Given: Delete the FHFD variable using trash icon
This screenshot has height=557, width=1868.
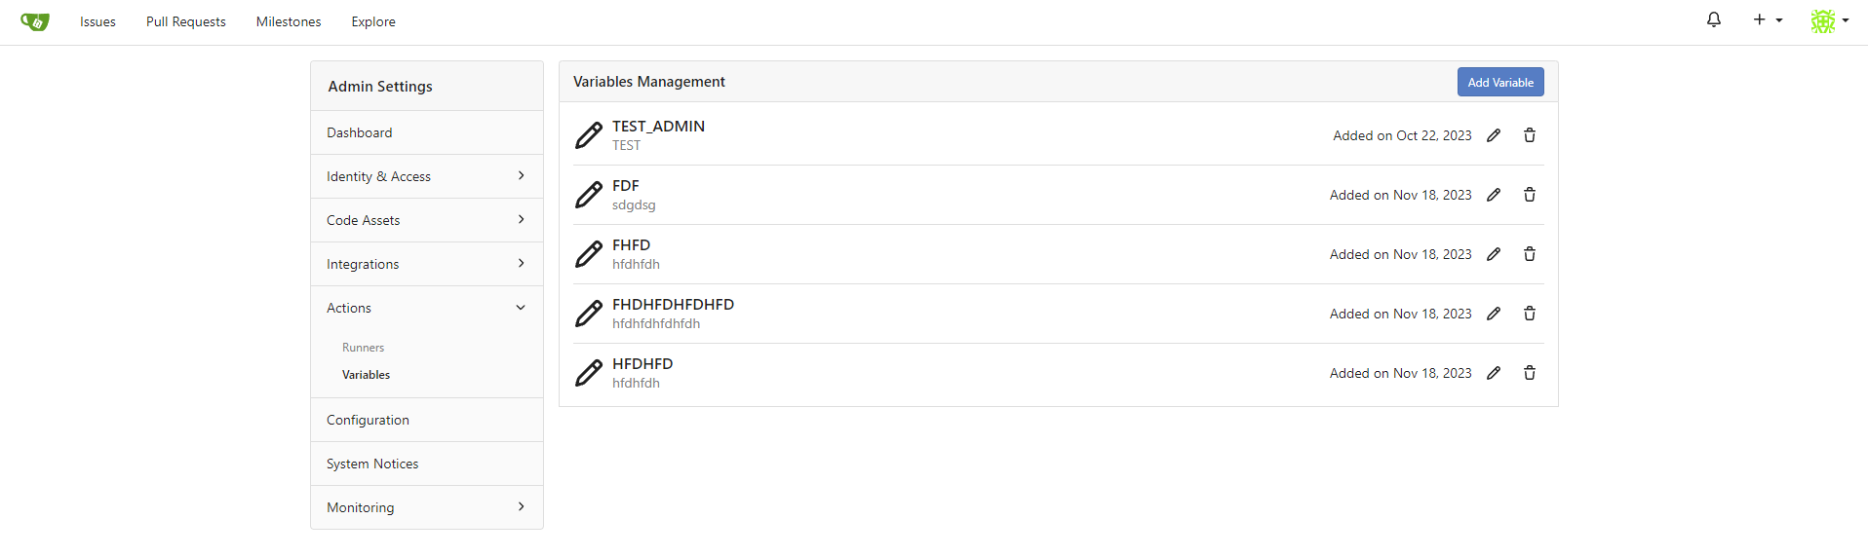Looking at the screenshot, I should [x=1530, y=254].
